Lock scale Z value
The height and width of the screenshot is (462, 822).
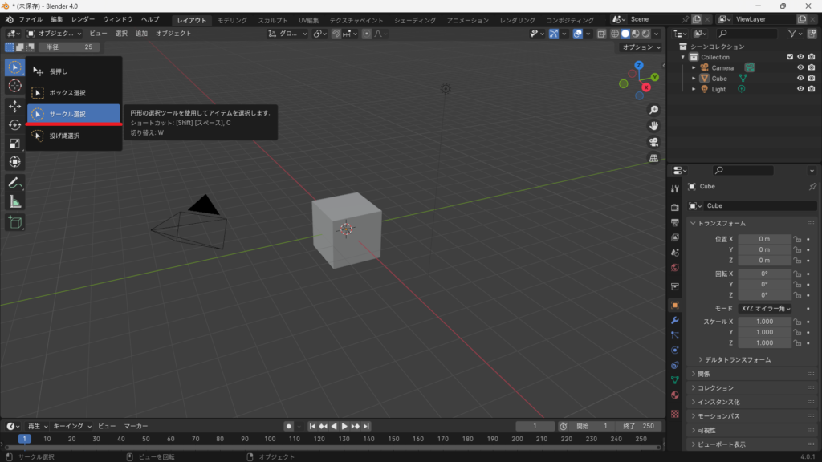coord(797,343)
